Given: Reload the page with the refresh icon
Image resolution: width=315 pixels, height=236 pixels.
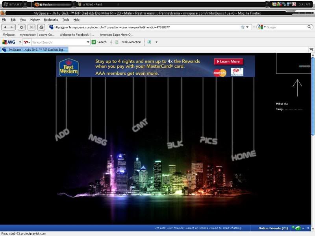Looking at the screenshot, I should [22, 27].
